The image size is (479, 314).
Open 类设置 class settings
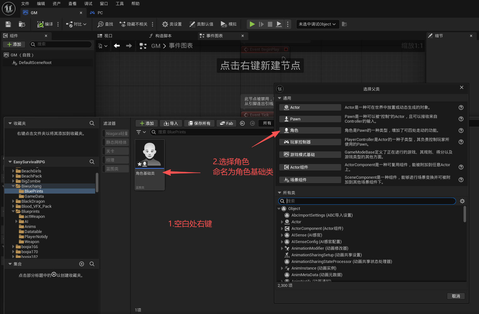[x=172, y=24]
